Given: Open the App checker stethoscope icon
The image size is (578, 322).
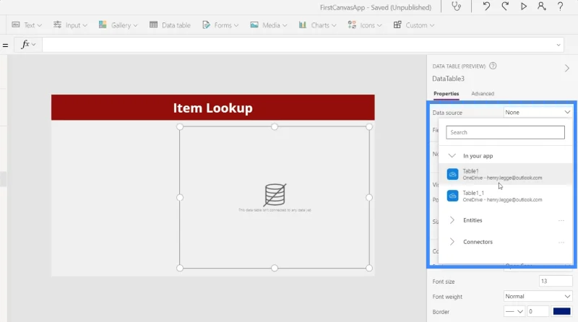Looking at the screenshot, I should tap(457, 6).
